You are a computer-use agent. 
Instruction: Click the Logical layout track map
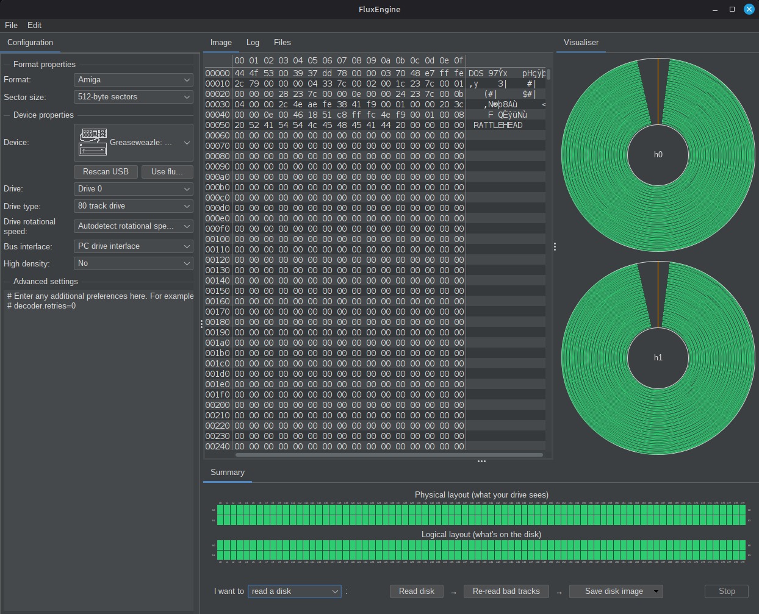tap(481, 551)
